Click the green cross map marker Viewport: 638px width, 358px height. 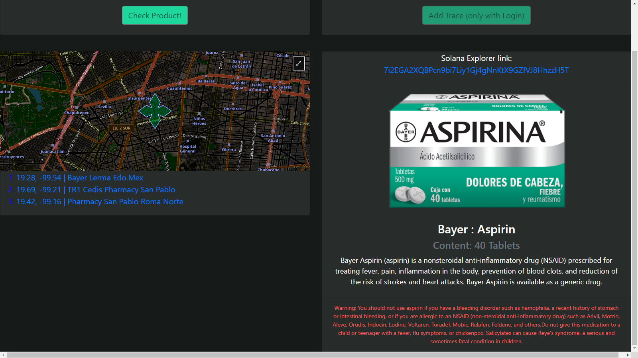pos(155,111)
